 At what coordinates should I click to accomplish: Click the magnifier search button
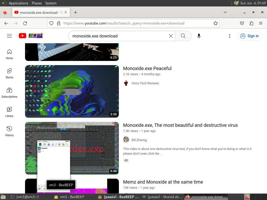[183, 36]
